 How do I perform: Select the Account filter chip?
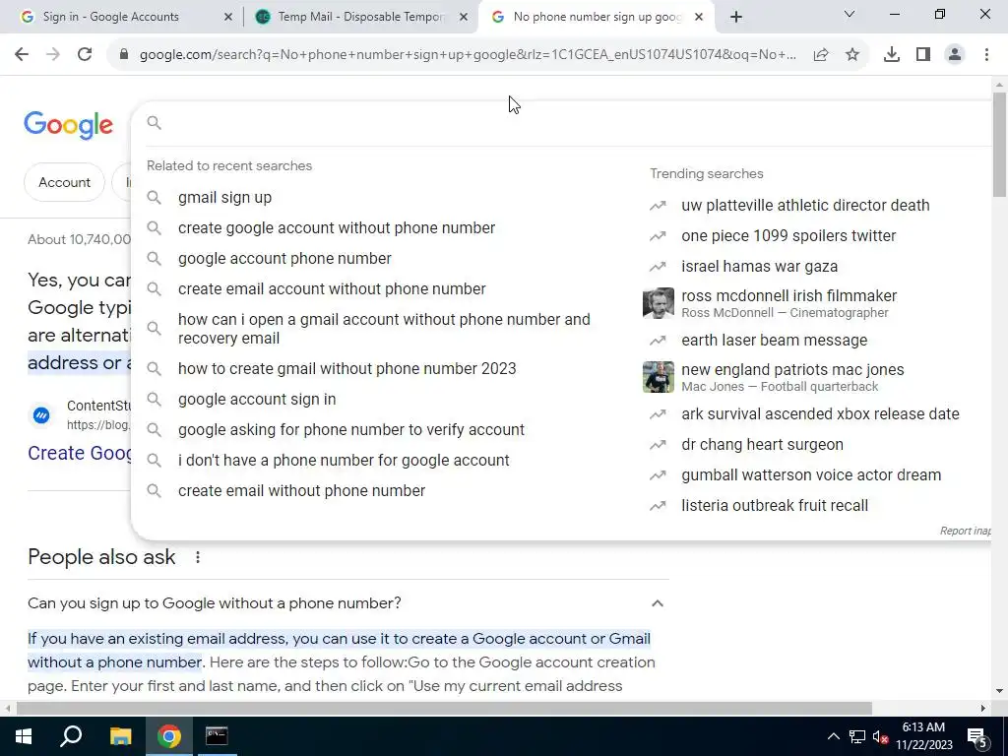(64, 182)
